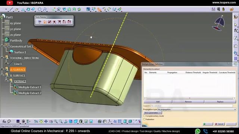Click the OK button with green light

(x=208, y=124)
